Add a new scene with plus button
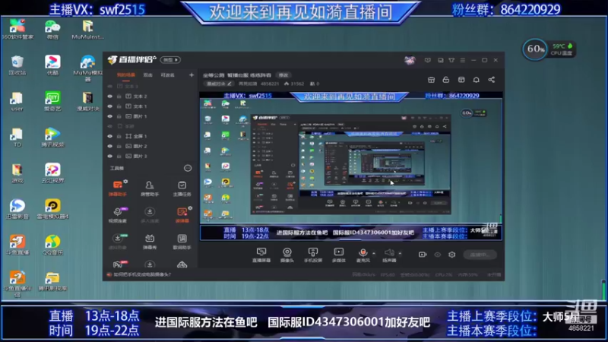The height and width of the screenshot is (342, 608). click(192, 74)
